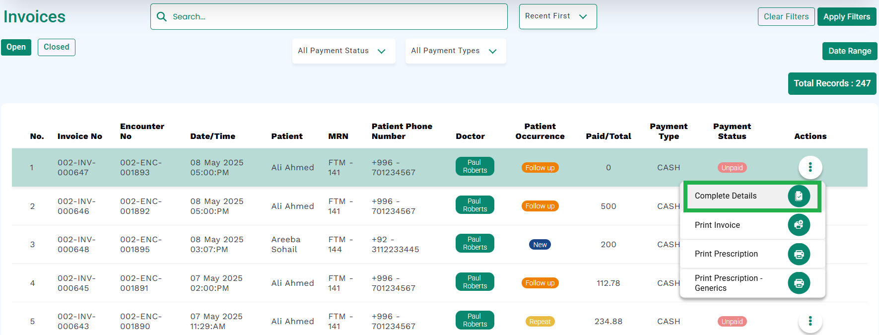The image size is (879, 335).
Task: Click Paul Roberts badge for invoice 000645
Action: pos(475,282)
